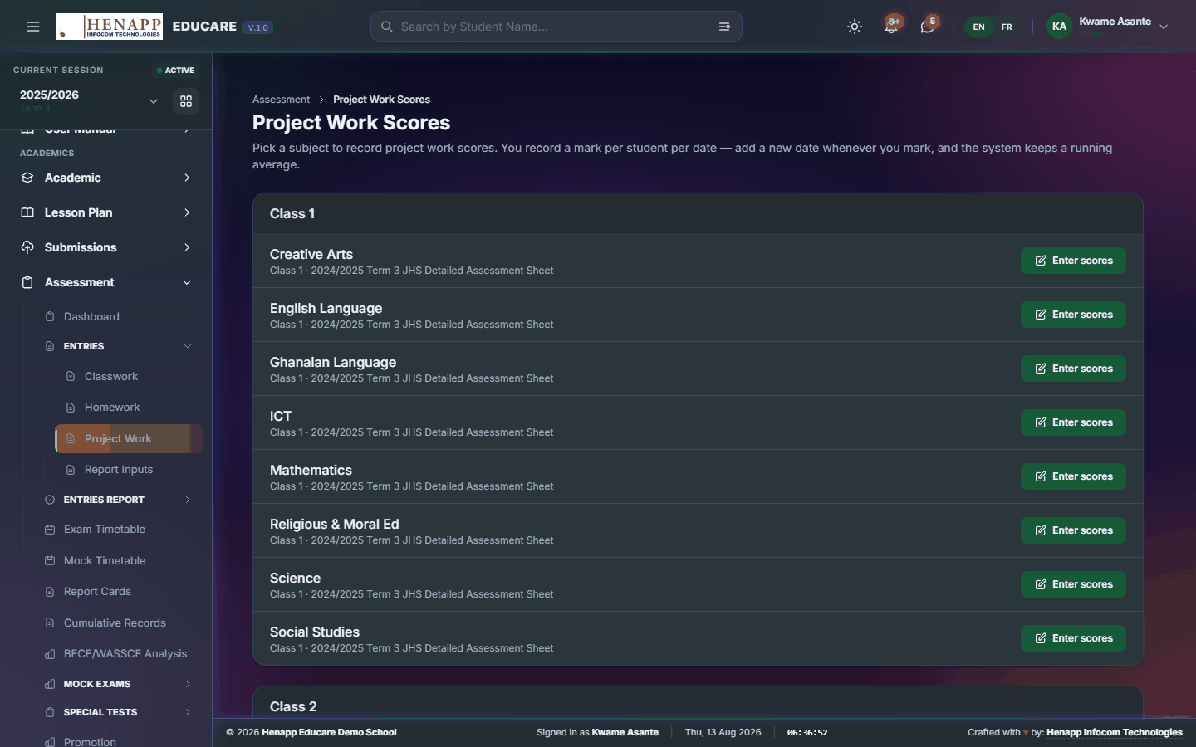Click MOCK EXAMS chart icon
The image size is (1196, 747).
[x=50, y=684]
